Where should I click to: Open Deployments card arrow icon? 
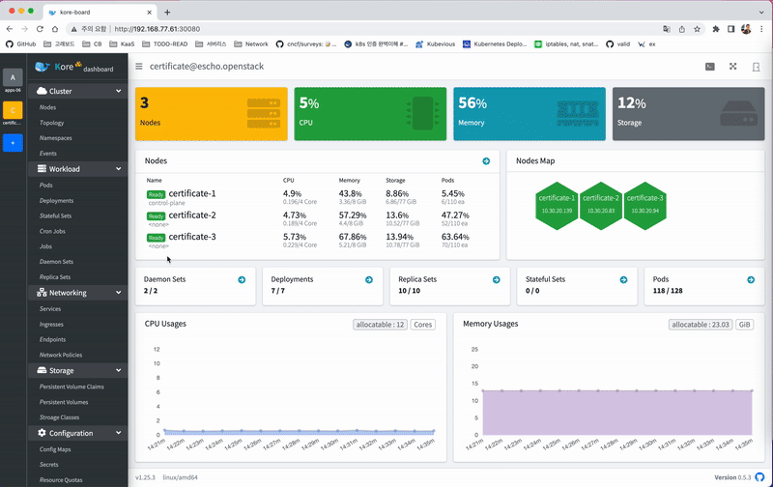coord(369,279)
